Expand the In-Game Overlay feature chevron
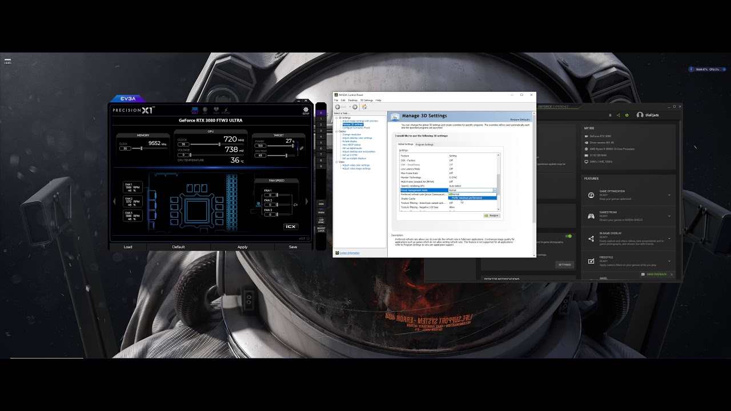This screenshot has width=731, height=411. (669, 239)
